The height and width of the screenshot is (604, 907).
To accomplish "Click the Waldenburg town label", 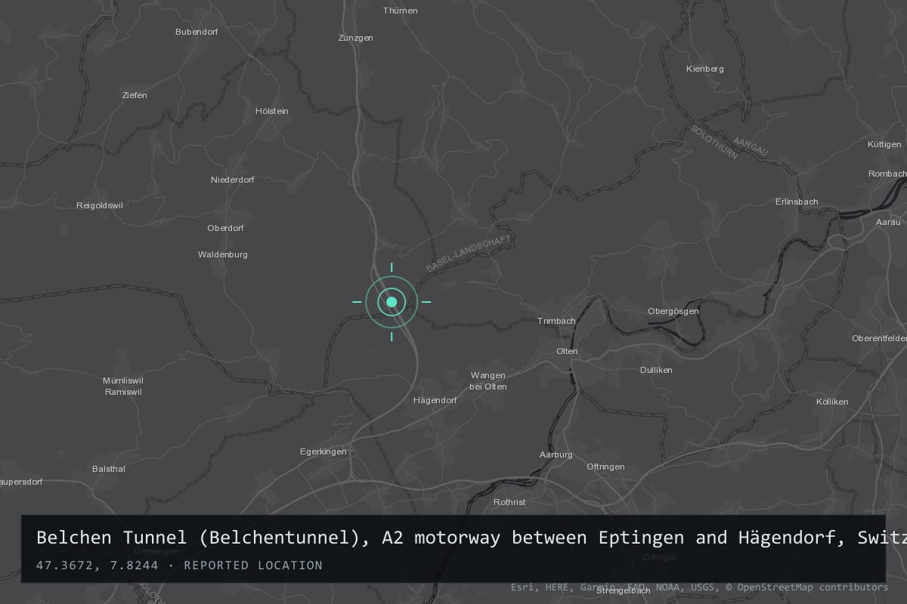I will 223,254.
